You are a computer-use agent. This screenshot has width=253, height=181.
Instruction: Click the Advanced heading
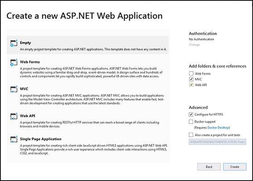pyautogui.click(x=198, y=107)
